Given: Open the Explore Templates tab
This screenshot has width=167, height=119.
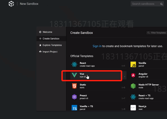Looking at the screenshot, I should pyautogui.click(x=51, y=45).
